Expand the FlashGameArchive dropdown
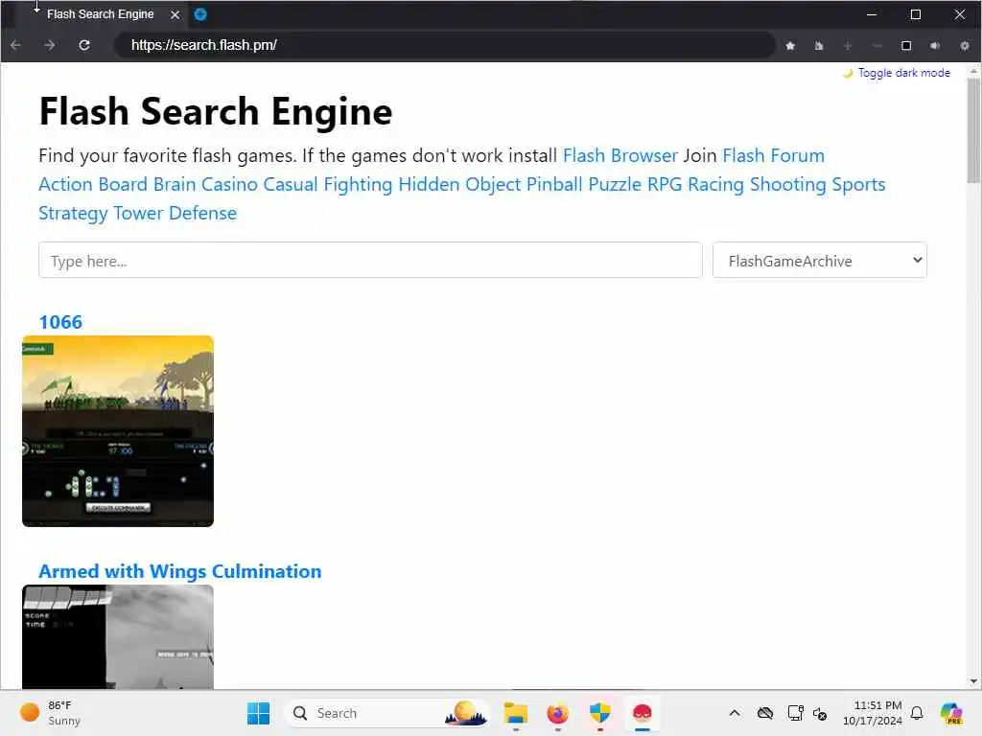The height and width of the screenshot is (736, 982). click(819, 261)
